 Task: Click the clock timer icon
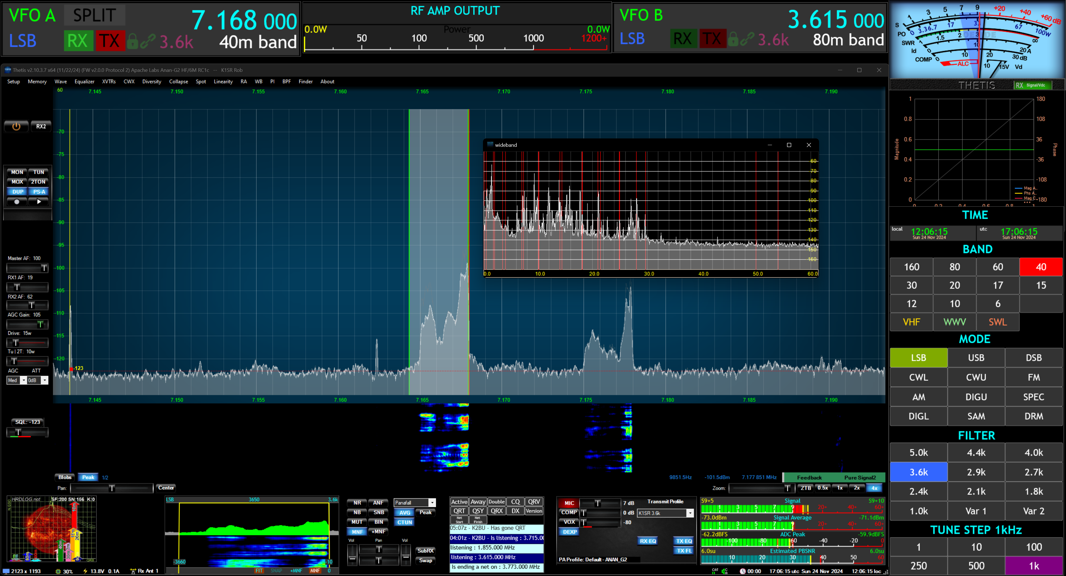[742, 571]
